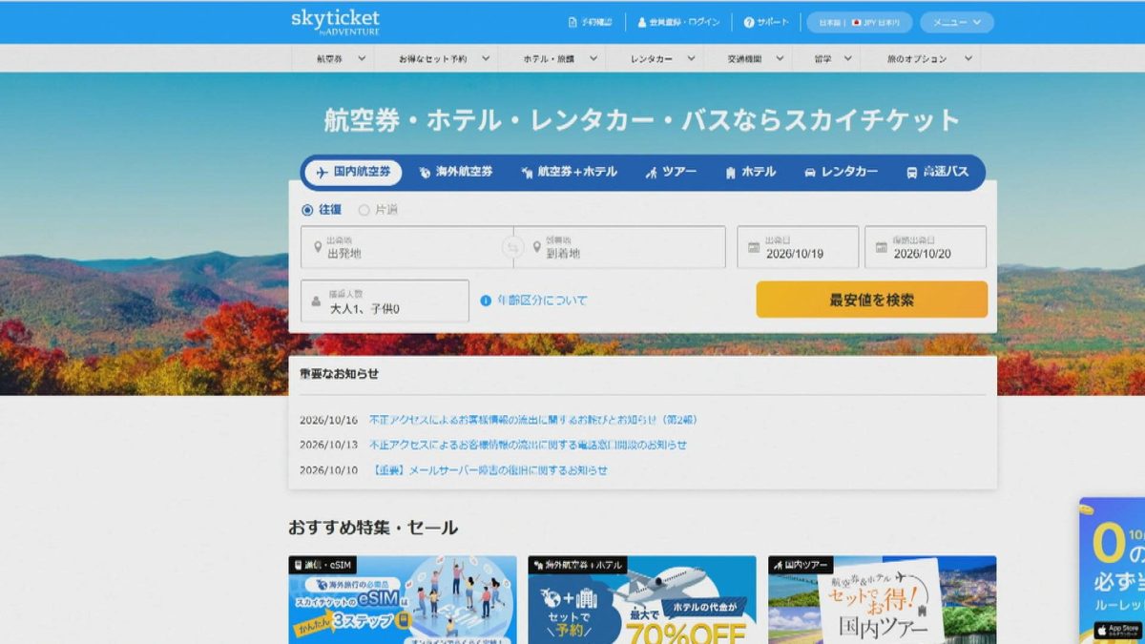Image resolution: width=1145 pixels, height=644 pixels.
Task: Switch to the レンタカー search tab
Action: [x=841, y=173]
